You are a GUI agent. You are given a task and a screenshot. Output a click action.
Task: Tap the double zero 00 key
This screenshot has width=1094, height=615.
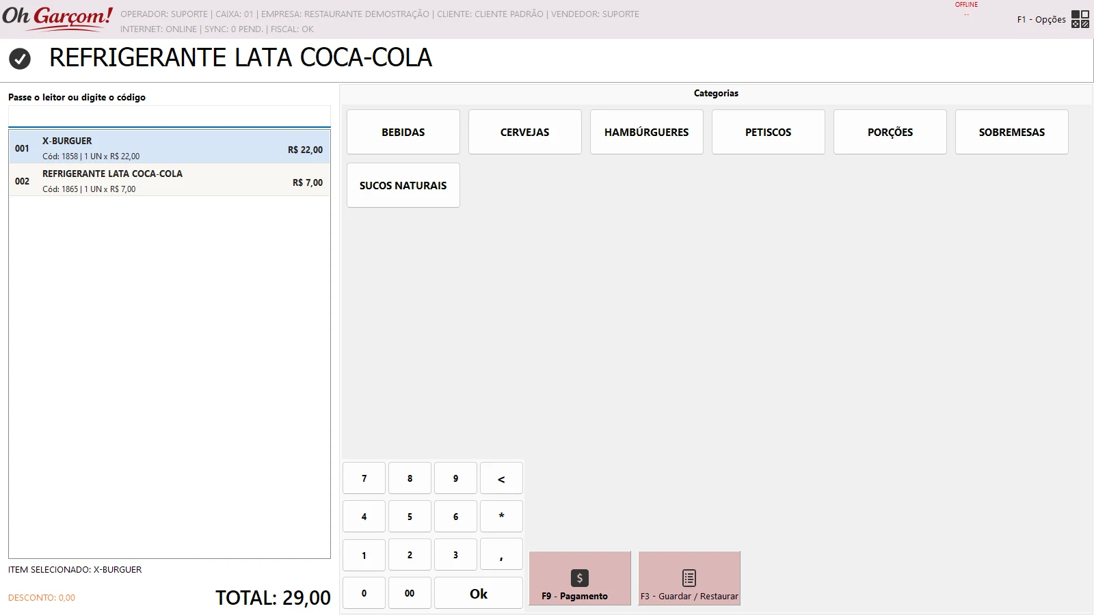click(x=410, y=593)
